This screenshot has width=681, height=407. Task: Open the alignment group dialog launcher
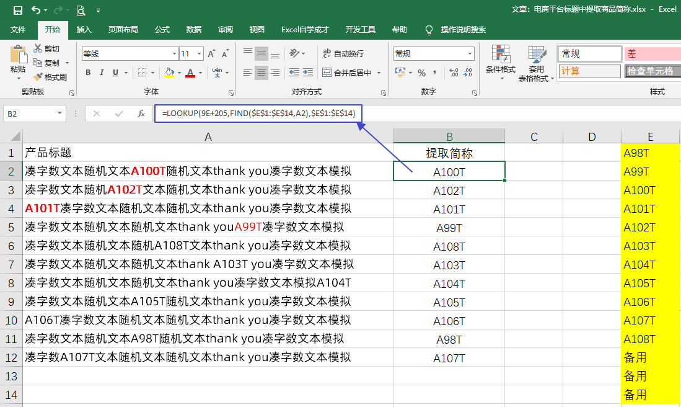383,92
